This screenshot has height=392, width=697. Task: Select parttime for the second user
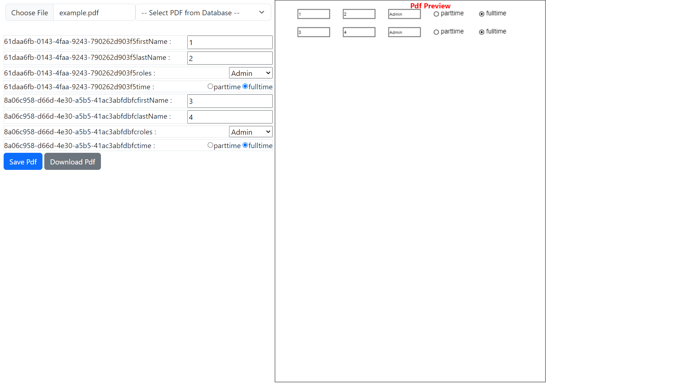210,145
